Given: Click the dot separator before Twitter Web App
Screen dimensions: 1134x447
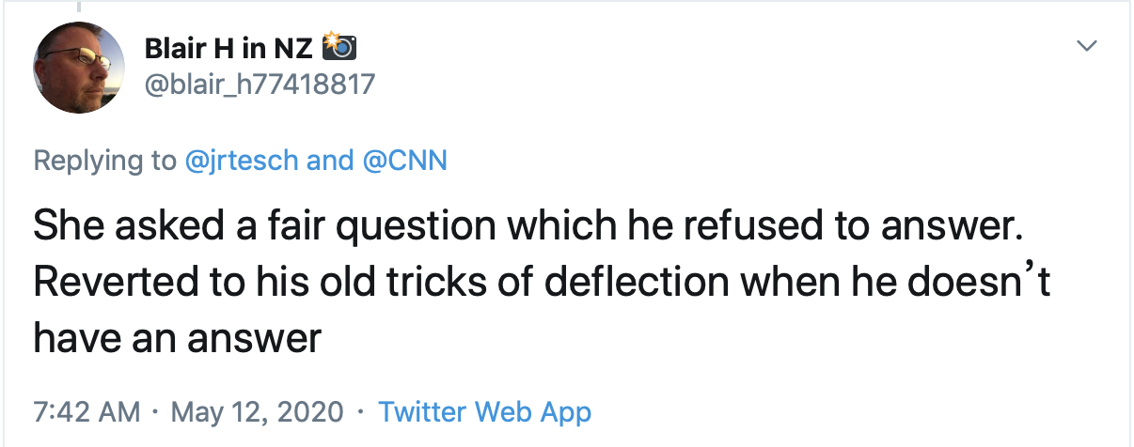Looking at the screenshot, I should pyautogui.click(x=361, y=411).
